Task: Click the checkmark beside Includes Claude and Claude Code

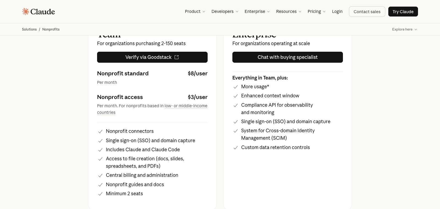Action: pyautogui.click(x=100, y=150)
